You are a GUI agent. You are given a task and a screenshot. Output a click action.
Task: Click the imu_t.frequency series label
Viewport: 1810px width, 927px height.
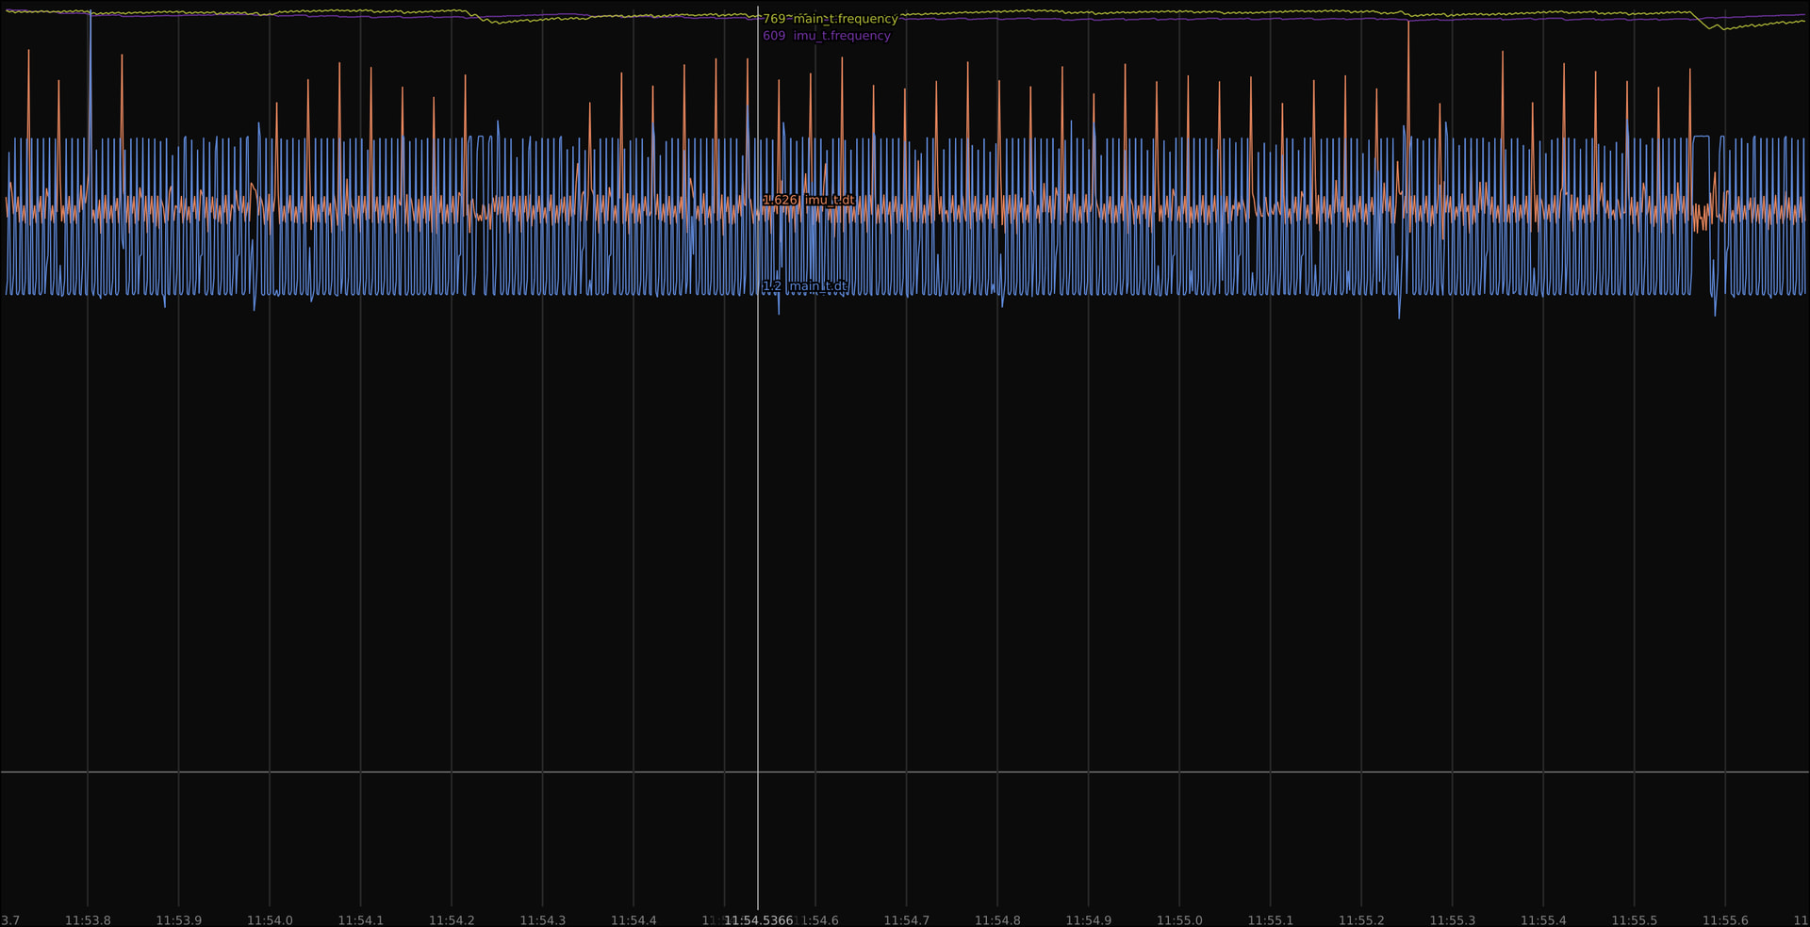pos(841,36)
